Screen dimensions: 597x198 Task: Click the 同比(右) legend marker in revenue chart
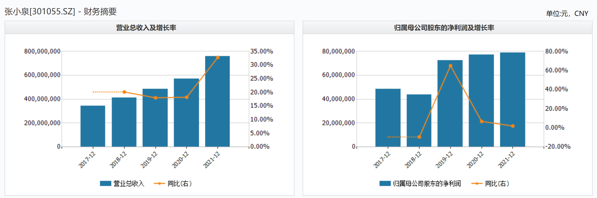pyautogui.click(x=159, y=183)
